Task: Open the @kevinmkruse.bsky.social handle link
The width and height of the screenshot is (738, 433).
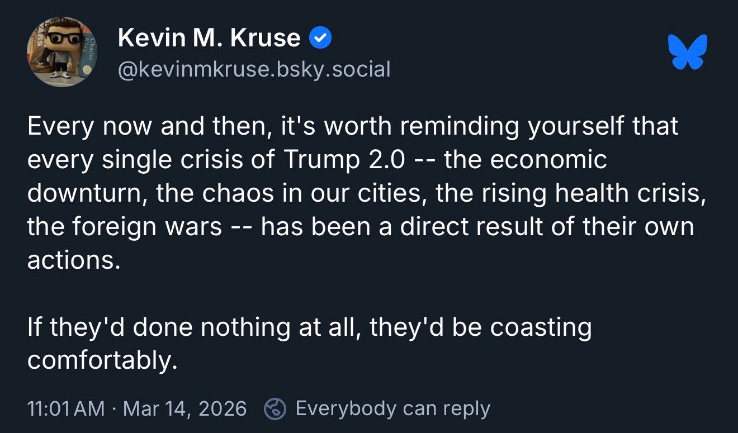Action: coord(254,70)
